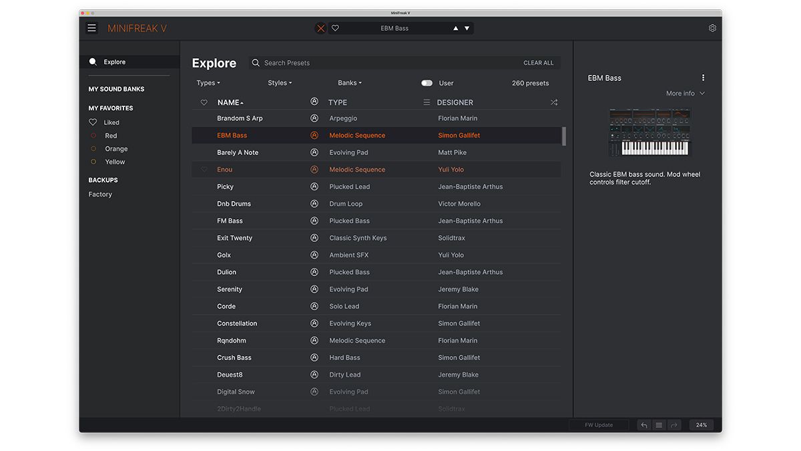This screenshot has width=801, height=451.
Task: Click the MiniFreak synth thumbnail image
Action: [649, 133]
